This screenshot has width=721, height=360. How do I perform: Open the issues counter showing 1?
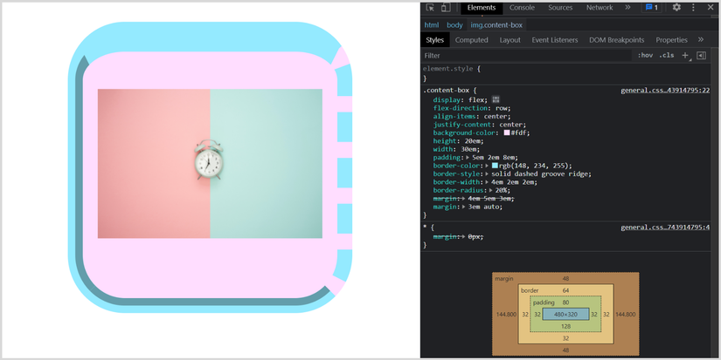(x=652, y=7)
